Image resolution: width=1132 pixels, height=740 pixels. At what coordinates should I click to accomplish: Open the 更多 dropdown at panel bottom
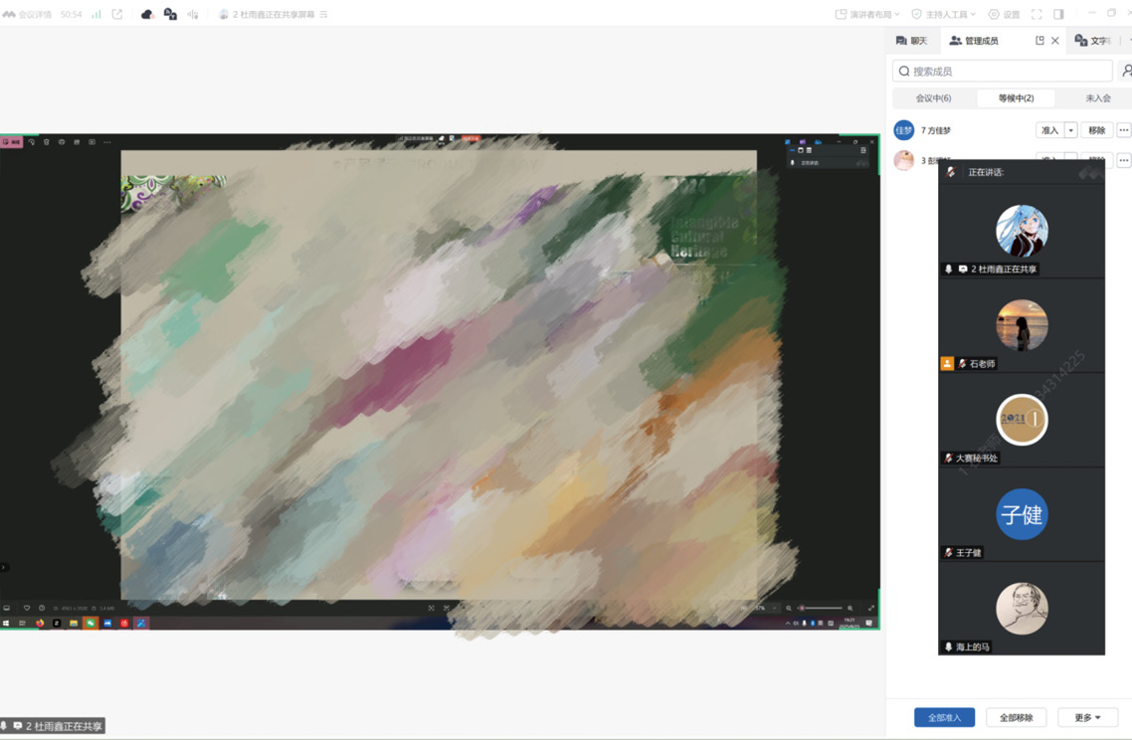1086,717
